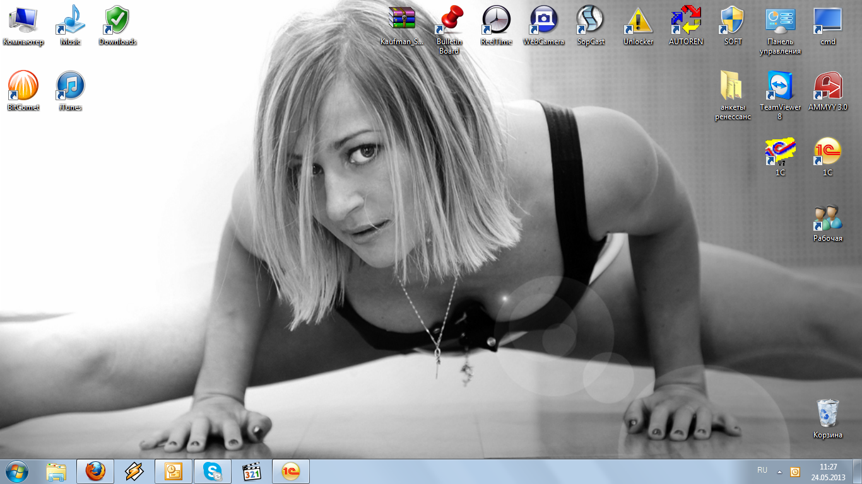The height and width of the screenshot is (484, 862).
Task: Switch to Outlook in the taskbar
Action: click(x=174, y=471)
